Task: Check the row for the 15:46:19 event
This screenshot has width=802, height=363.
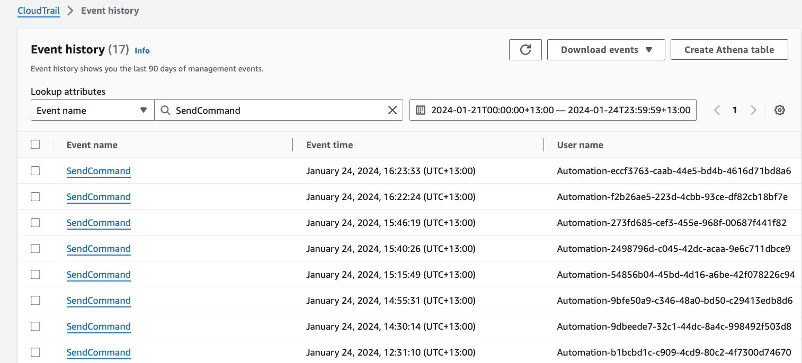Action: (35, 222)
